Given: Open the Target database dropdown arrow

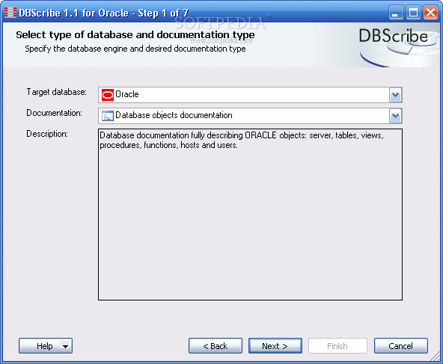Looking at the screenshot, I should pos(395,95).
